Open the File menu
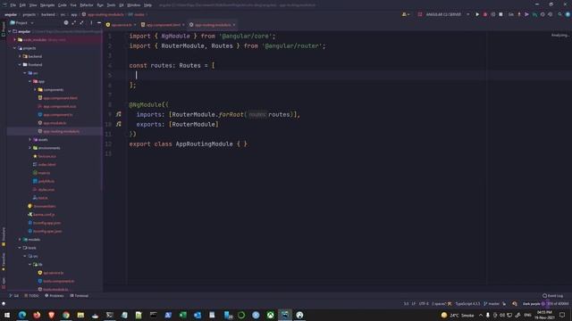This screenshot has width=572, height=321. pyautogui.click(x=13, y=5)
